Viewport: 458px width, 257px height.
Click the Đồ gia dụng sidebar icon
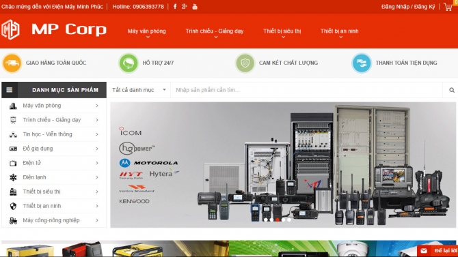pyautogui.click(x=13, y=149)
